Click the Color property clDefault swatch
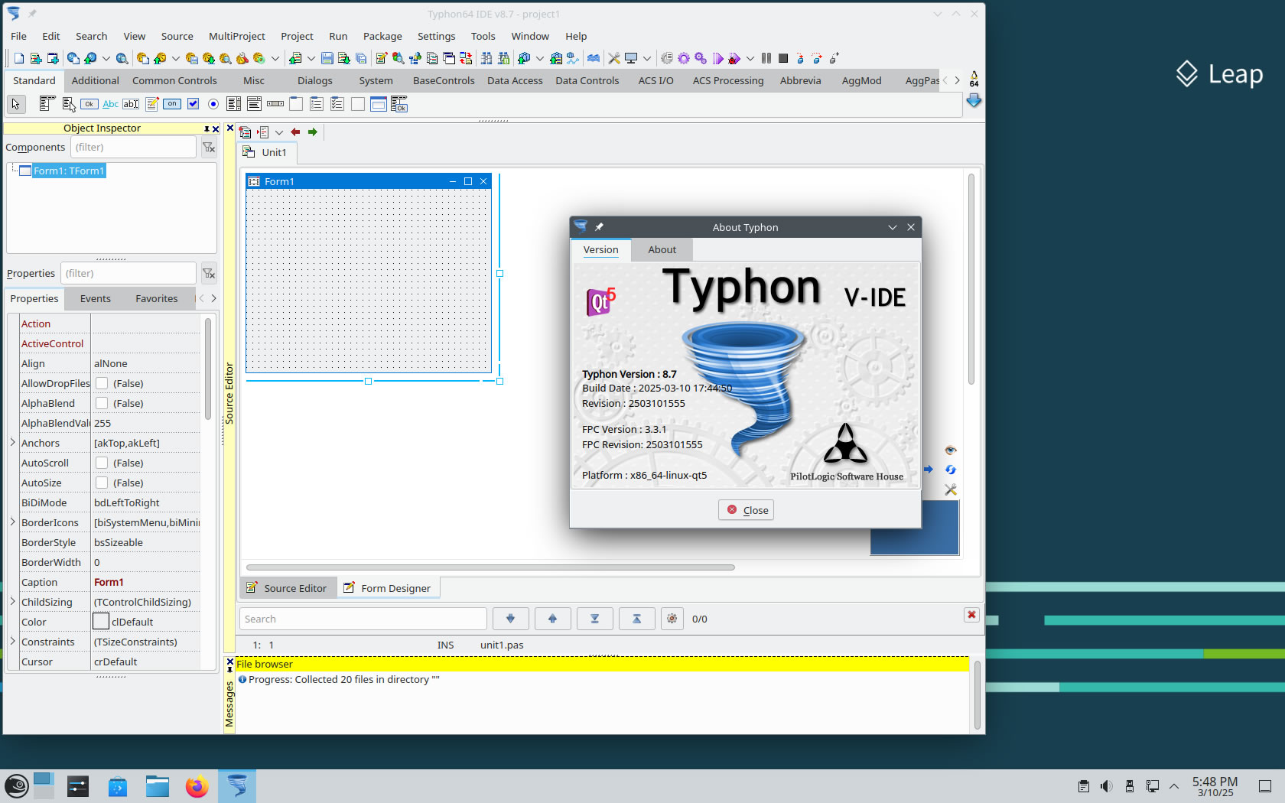 101,622
